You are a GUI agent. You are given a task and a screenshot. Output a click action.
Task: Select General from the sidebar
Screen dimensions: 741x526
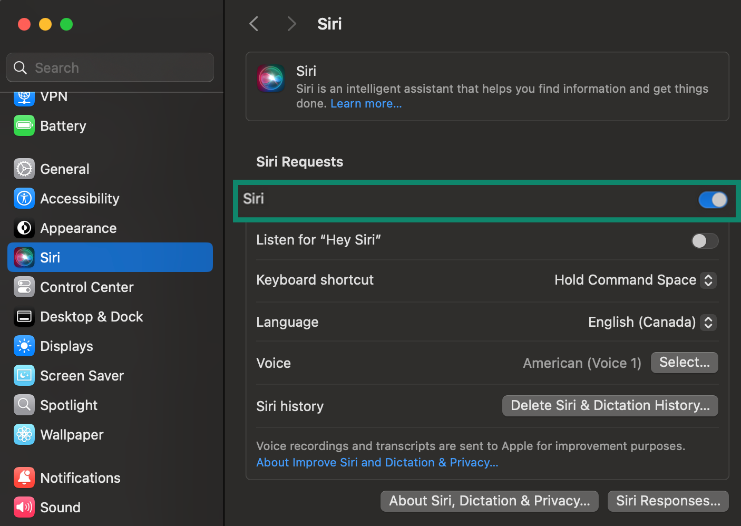coord(64,169)
